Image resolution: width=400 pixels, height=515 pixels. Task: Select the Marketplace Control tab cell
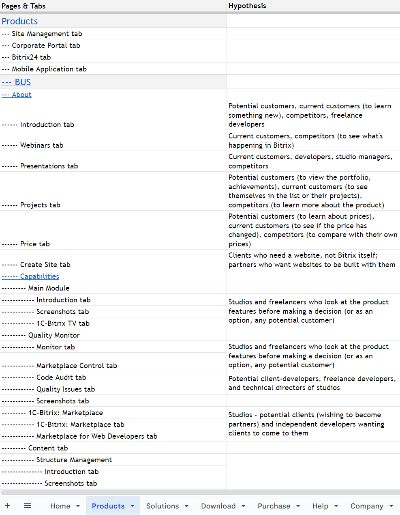coord(113,362)
